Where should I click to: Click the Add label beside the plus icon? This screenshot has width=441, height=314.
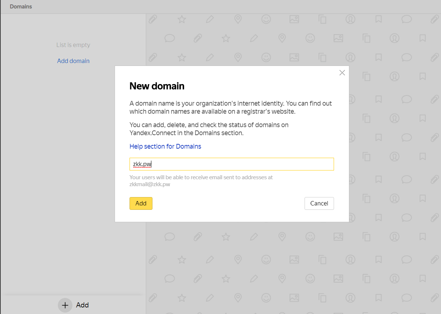pyautogui.click(x=82, y=305)
